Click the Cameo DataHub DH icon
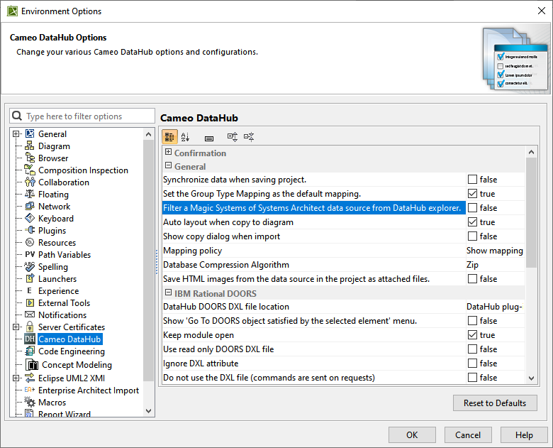553x448 pixels. [30, 339]
